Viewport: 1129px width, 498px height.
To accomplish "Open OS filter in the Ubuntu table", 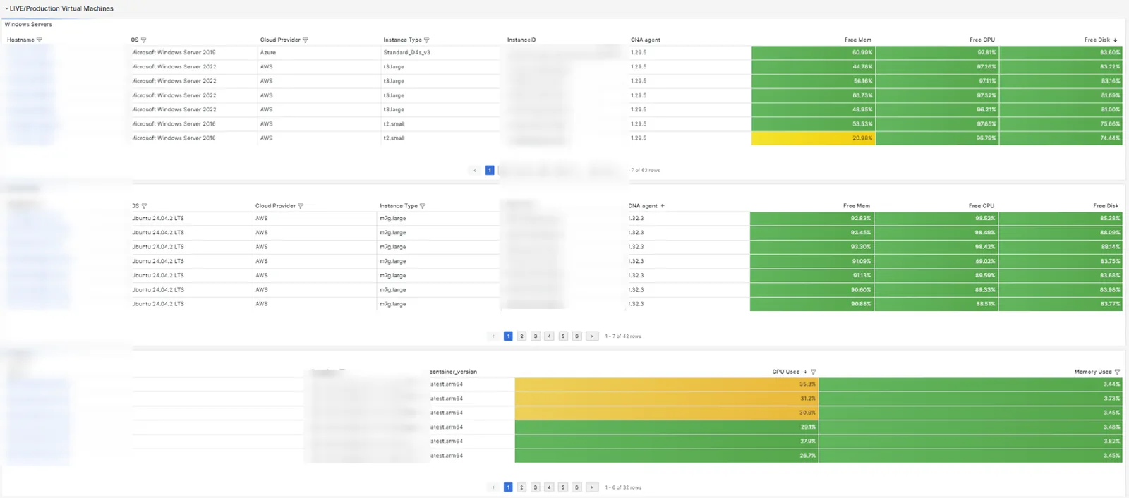I will [x=144, y=206].
